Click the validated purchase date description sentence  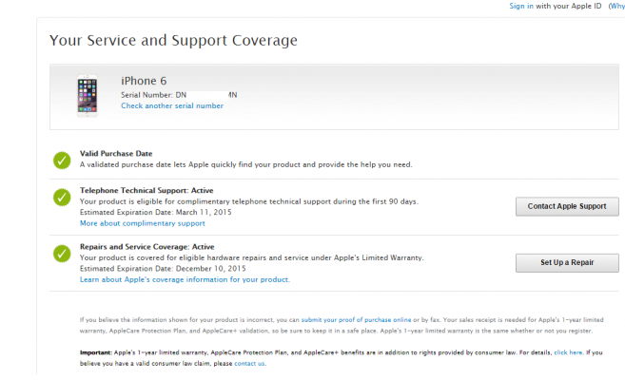tap(246, 164)
